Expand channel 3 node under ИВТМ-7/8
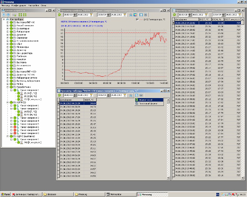Screen dimensions: 247x197 [11, 118]
